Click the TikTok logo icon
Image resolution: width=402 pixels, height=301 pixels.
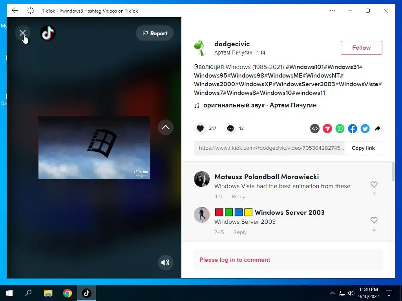48,33
